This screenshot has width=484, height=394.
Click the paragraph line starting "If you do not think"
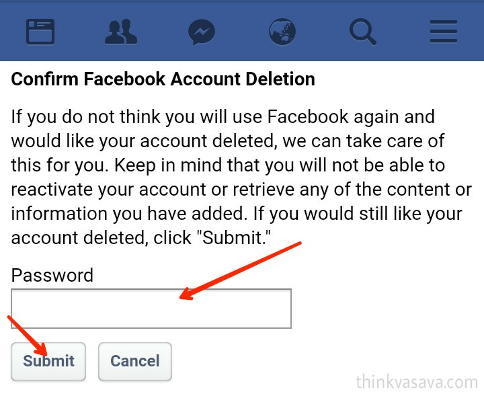[222, 117]
